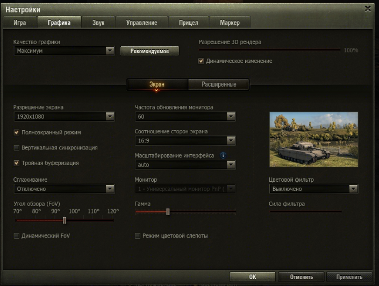Open the Качество графики dropdown
This screenshot has height=286, width=379.
[x=64, y=51]
